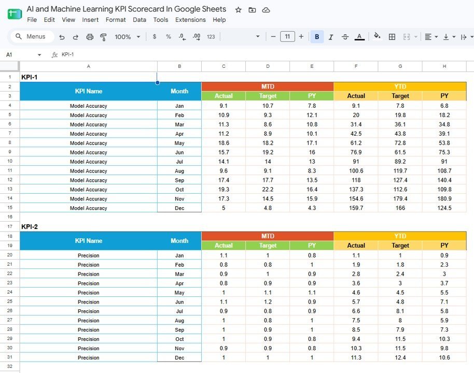Open the zoom 100% dropdown

pos(127,37)
